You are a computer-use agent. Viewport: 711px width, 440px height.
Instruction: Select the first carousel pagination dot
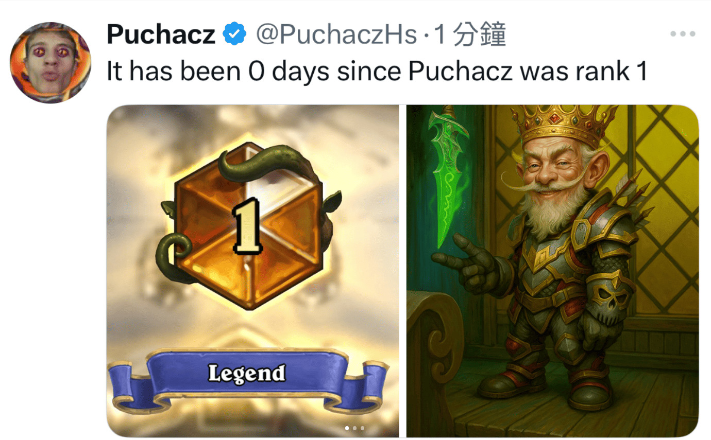tap(347, 428)
